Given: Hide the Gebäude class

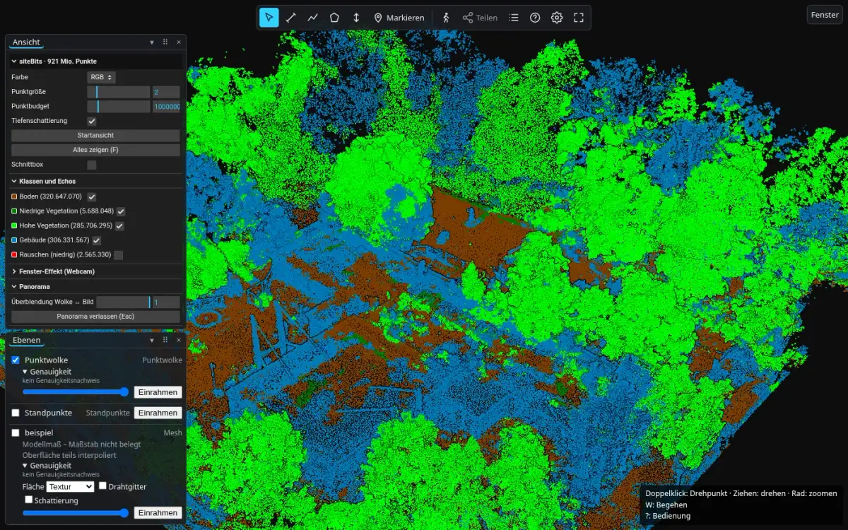Looking at the screenshot, I should 97,240.
